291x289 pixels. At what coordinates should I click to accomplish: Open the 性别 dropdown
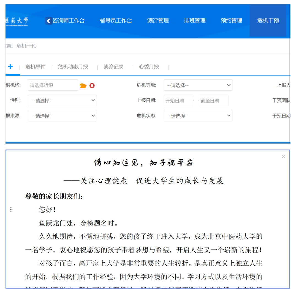click(62, 101)
